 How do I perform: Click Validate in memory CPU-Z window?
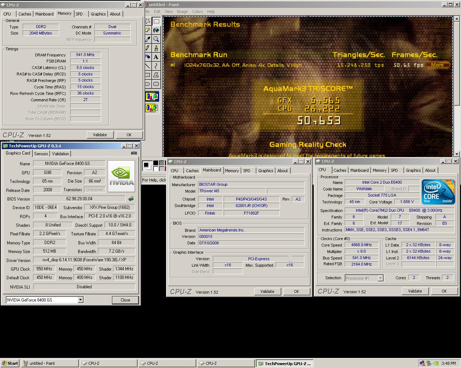(x=100, y=135)
